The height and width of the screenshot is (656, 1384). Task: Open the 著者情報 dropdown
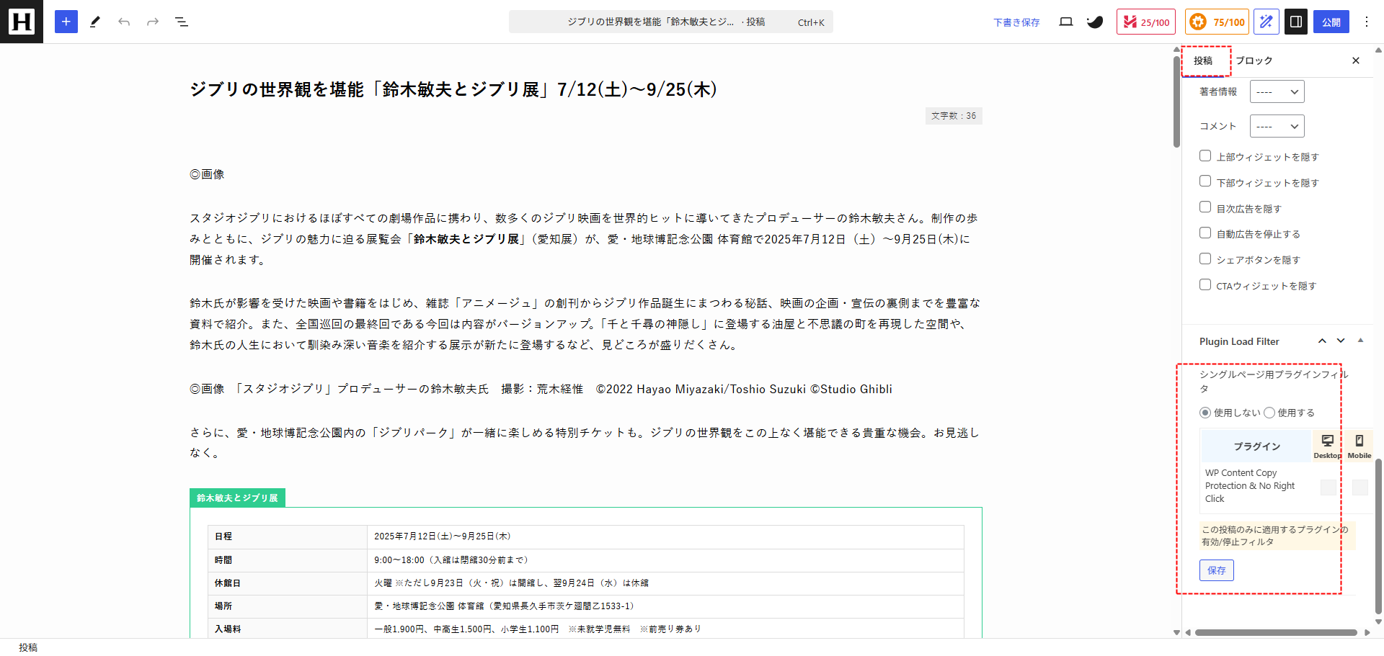pos(1277,91)
